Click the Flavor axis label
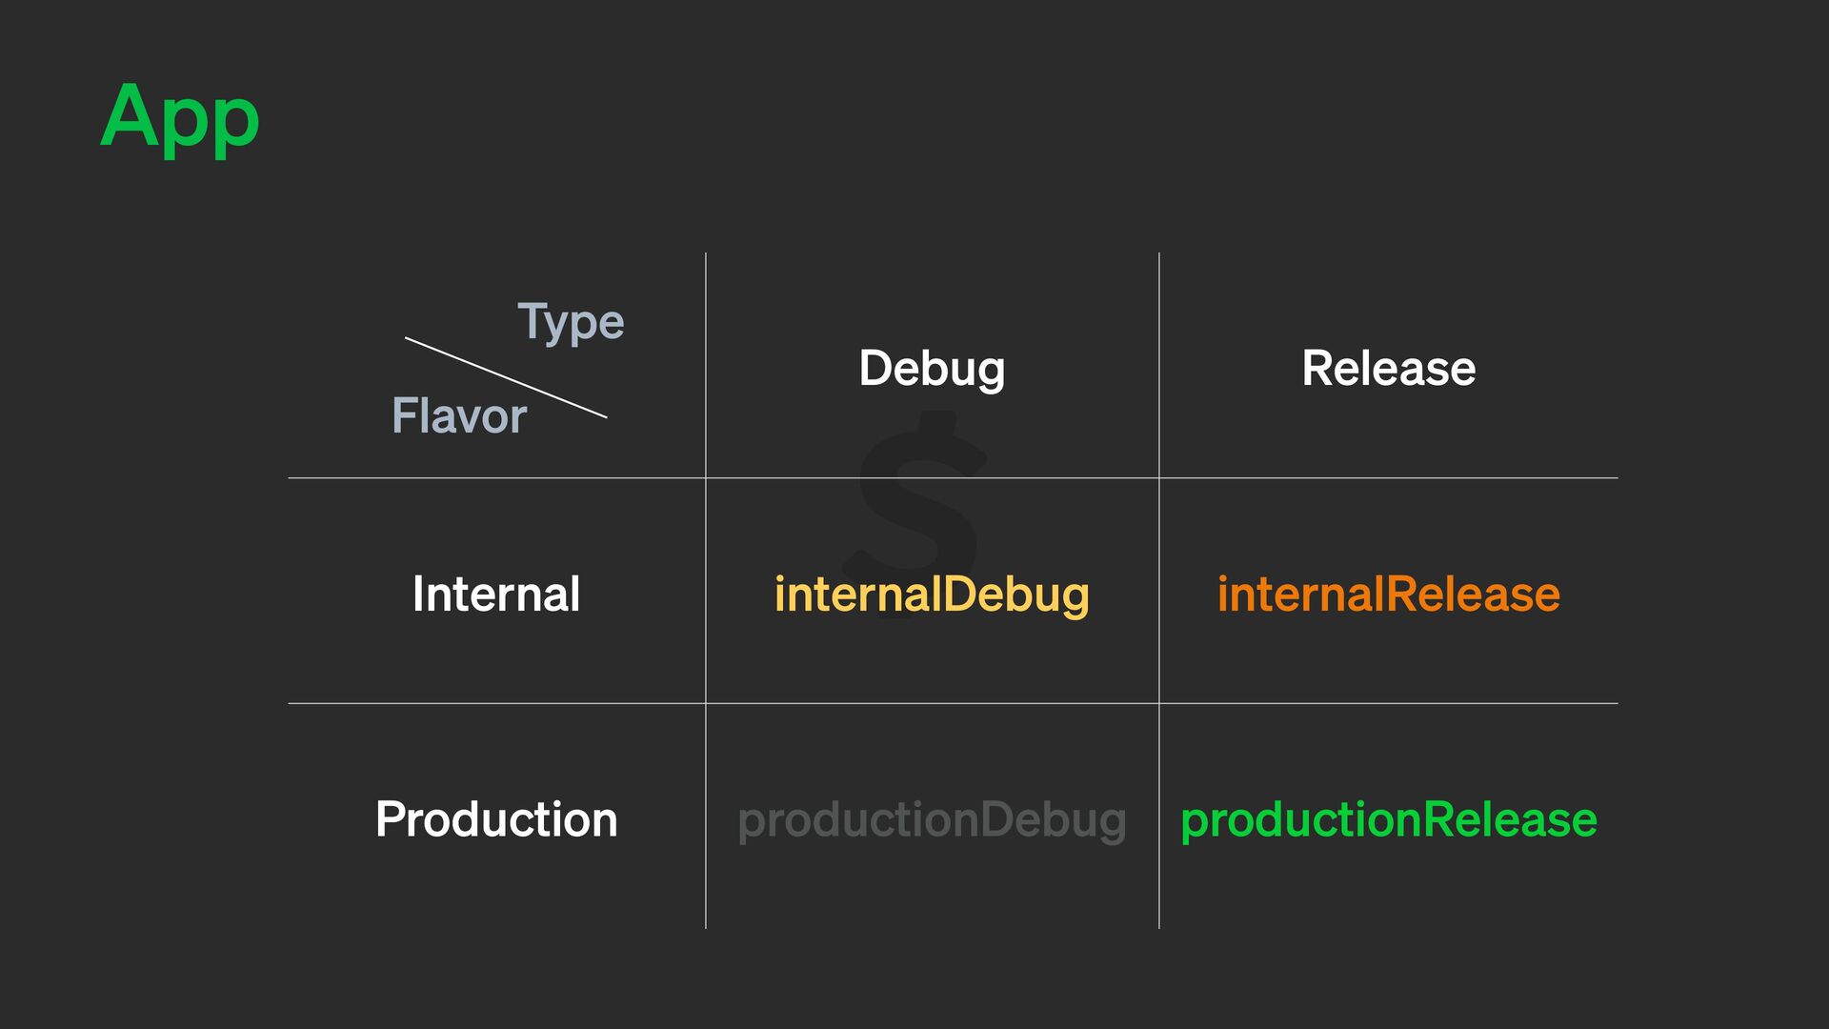This screenshot has width=1829, height=1029. 459,416
